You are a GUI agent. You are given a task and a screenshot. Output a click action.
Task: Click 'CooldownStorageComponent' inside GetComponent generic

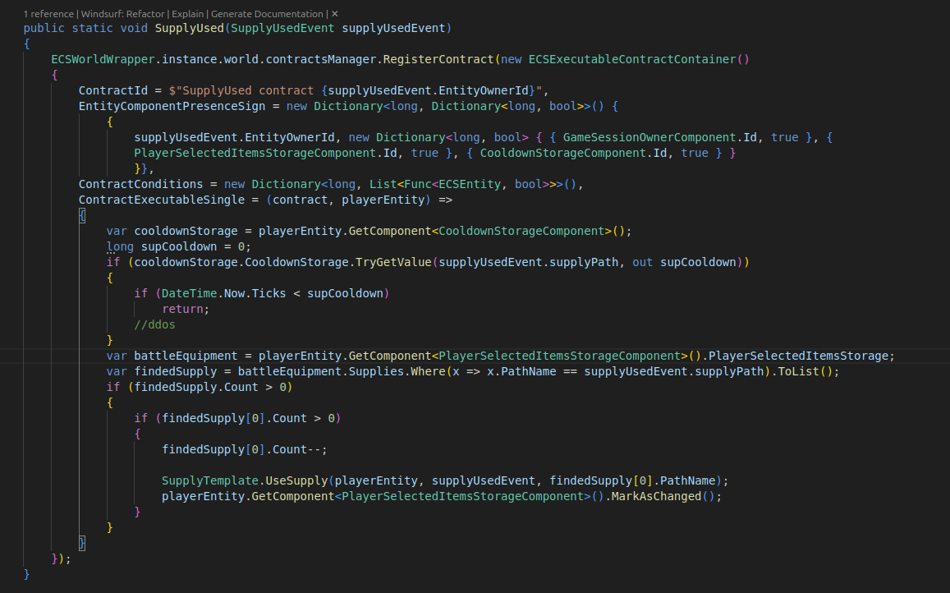(x=521, y=231)
